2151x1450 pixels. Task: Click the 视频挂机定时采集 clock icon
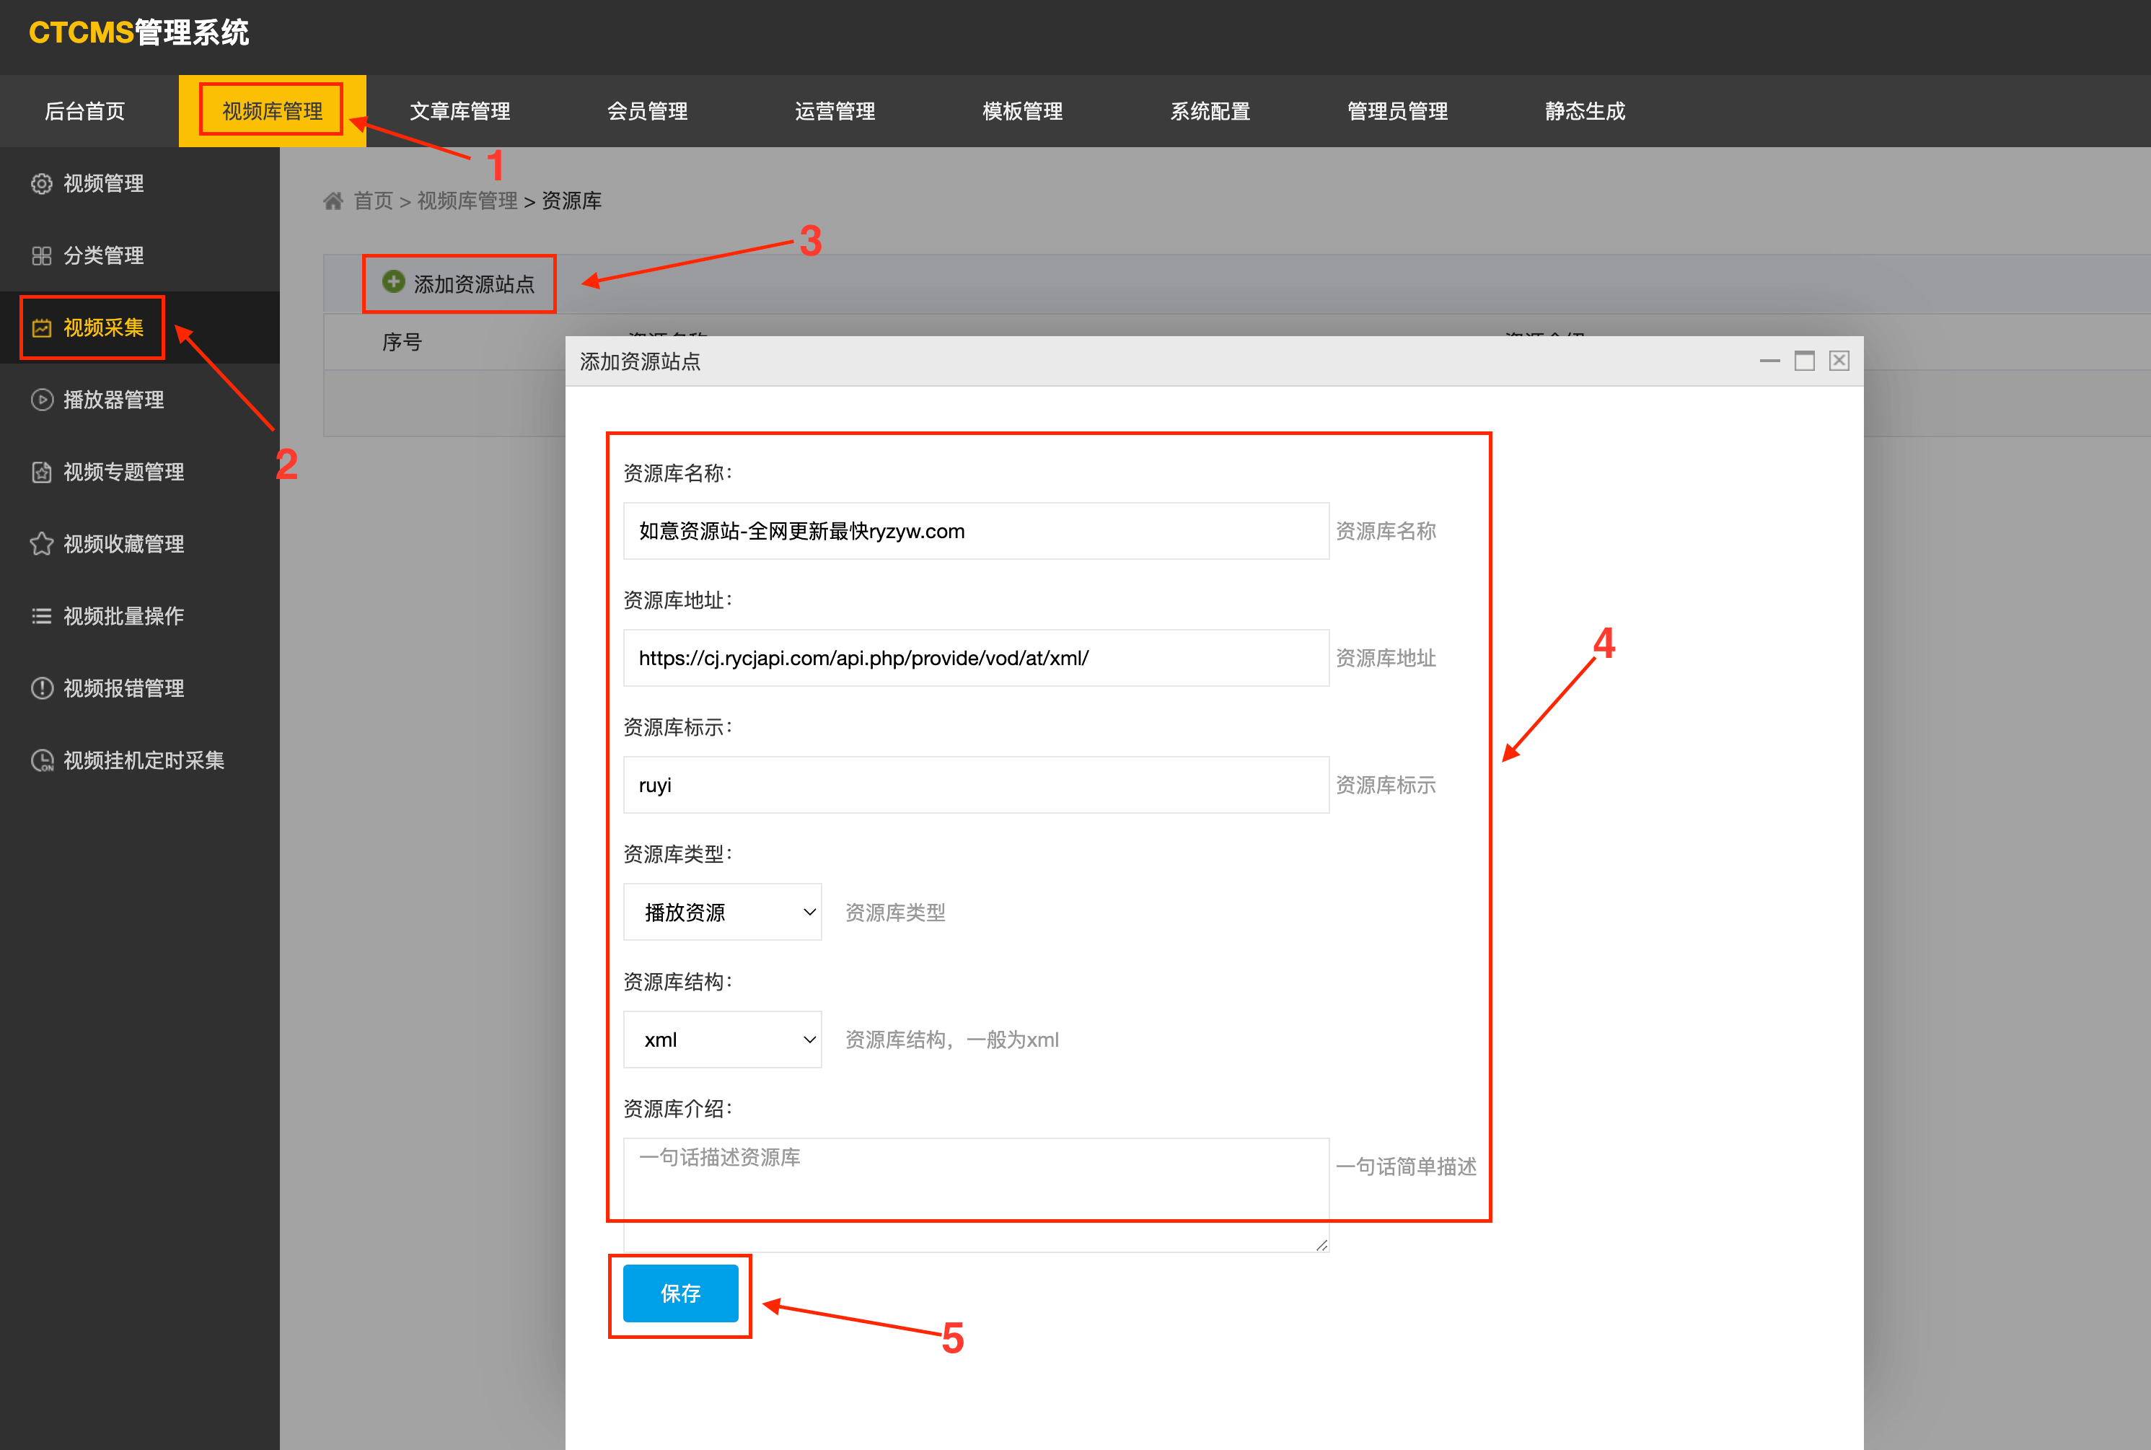coord(42,760)
